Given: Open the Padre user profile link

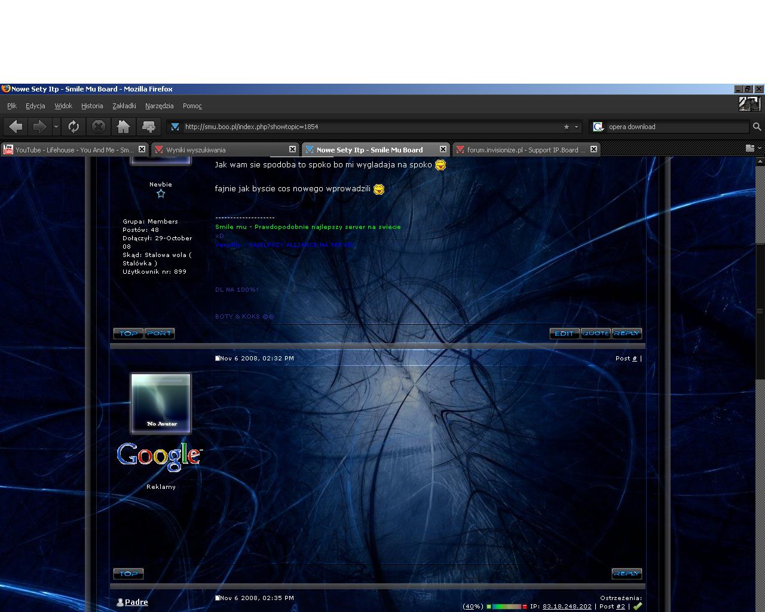Looking at the screenshot, I should [x=136, y=602].
